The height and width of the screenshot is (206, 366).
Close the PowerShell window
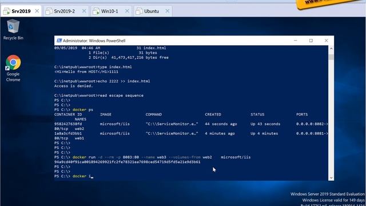pyautogui.click(x=326, y=41)
